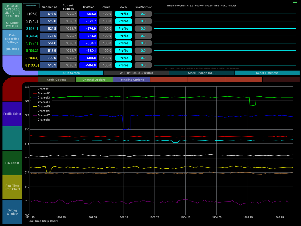Screen dimensions: 301x226
Task: Toggle the Profile mode button for channel 6
Action: click(123, 51)
